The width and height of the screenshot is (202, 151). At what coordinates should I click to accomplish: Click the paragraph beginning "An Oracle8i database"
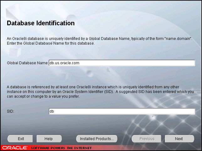[x=99, y=41]
